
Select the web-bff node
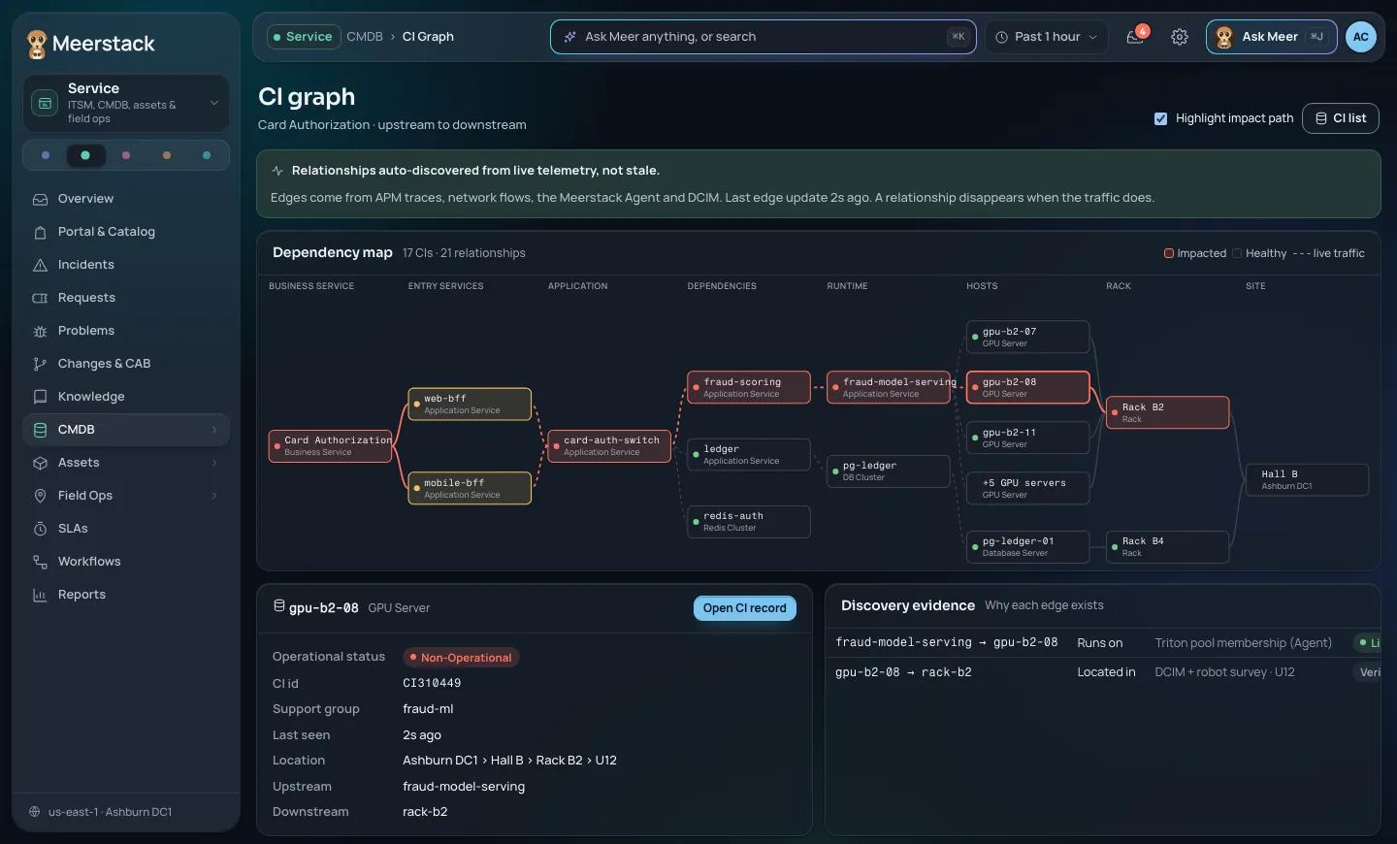click(470, 405)
